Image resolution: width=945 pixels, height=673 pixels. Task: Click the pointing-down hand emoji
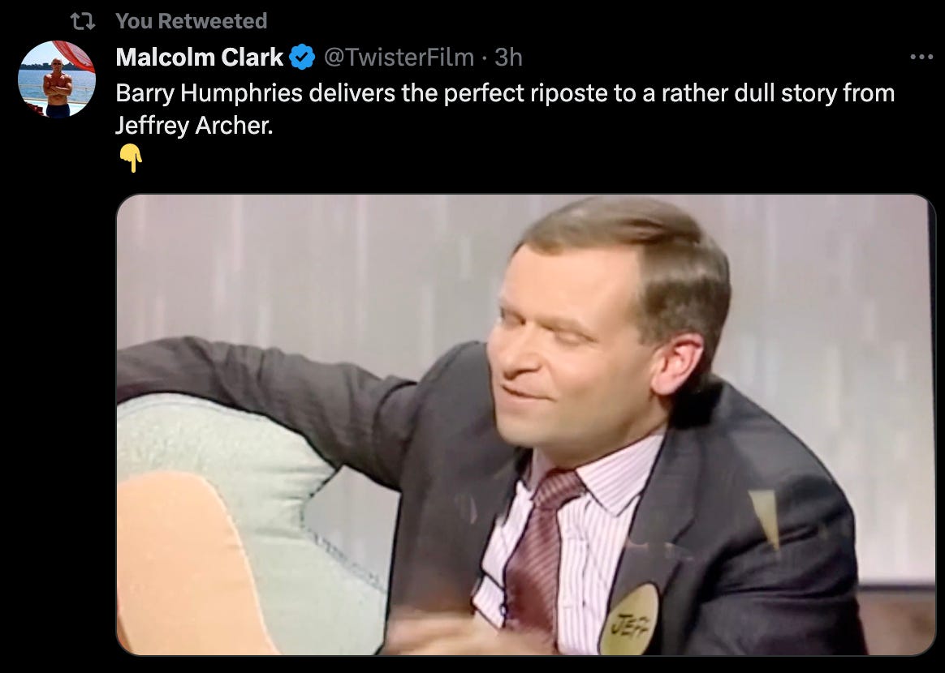click(x=131, y=158)
